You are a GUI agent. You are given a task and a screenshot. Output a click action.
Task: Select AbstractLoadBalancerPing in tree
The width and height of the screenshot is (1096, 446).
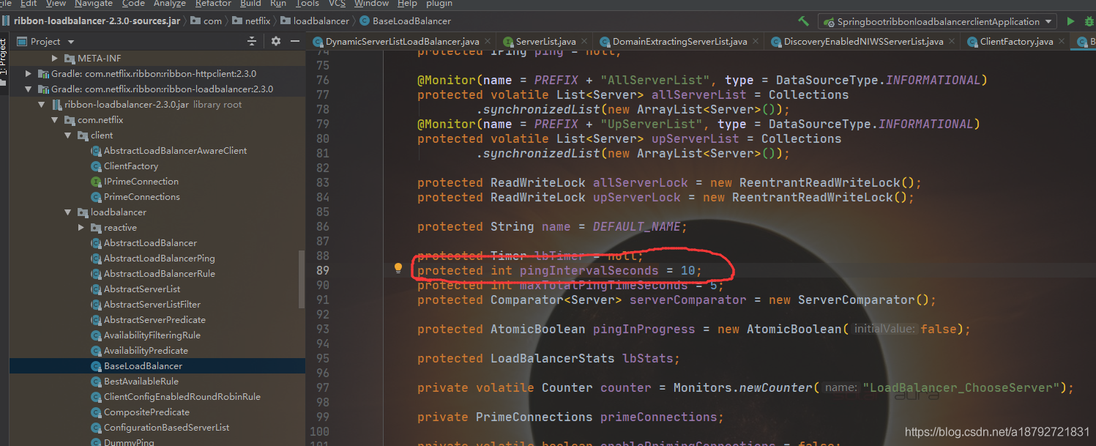(x=160, y=258)
